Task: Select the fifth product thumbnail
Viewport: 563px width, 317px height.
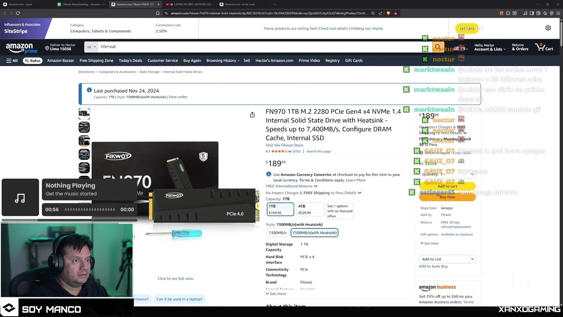Action: point(84,167)
